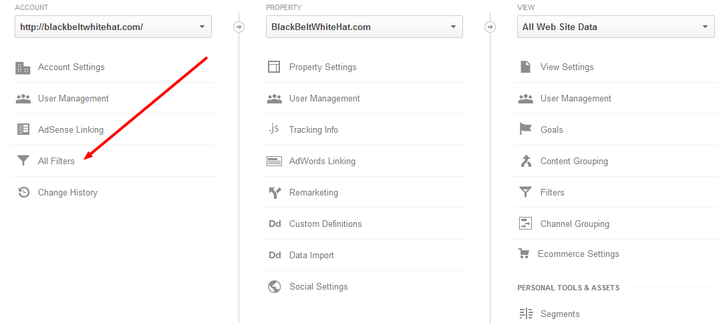The height and width of the screenshot is (323, 721).
Task: Click the Channel Grouping icon
Action: 525,224
